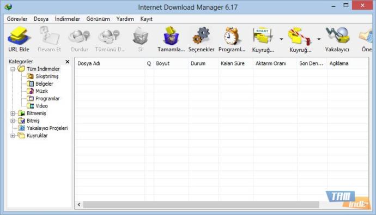Click the Kuyruklar folder icon
Screen dimensions: 376x215
21,135
